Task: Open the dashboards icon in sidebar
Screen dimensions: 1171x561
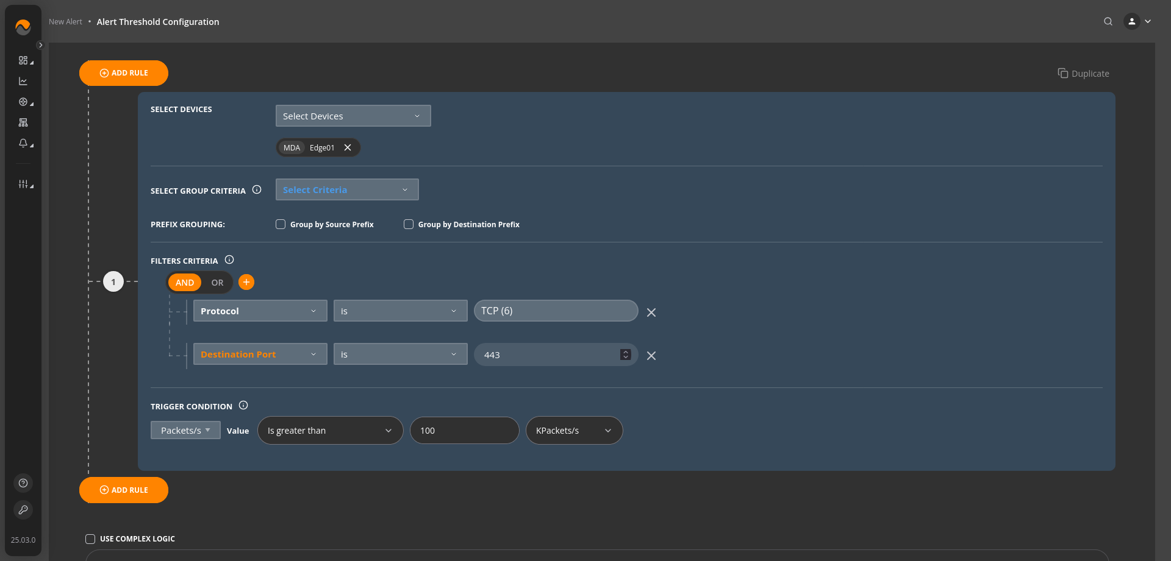Action: click(x=23, y=60)
